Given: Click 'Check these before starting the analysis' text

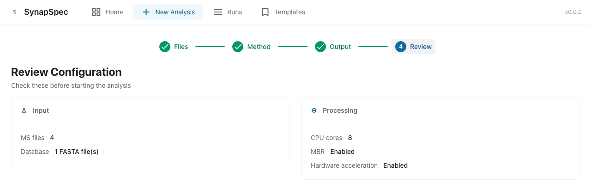Looking at the screenshot, I should pyautogui.click(x=71, y=85).
